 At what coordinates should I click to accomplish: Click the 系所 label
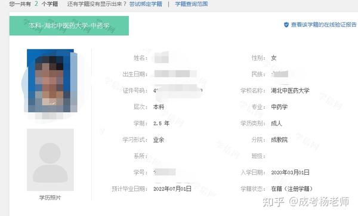[141, 156]
